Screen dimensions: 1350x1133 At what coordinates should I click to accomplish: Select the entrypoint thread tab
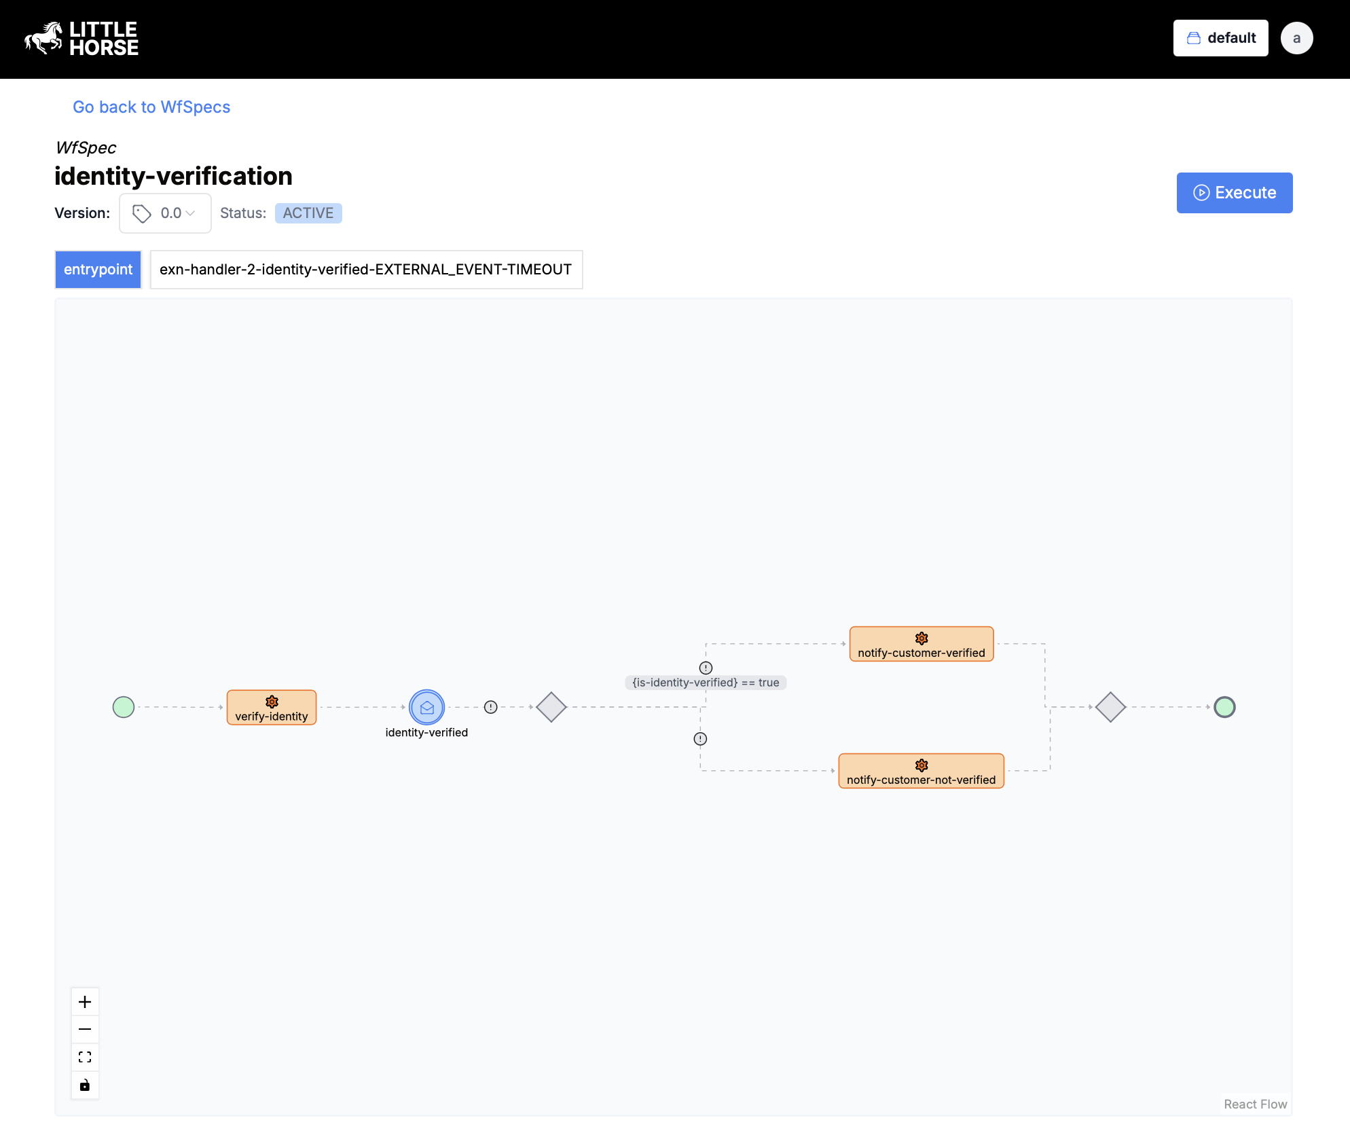[98, 270]
